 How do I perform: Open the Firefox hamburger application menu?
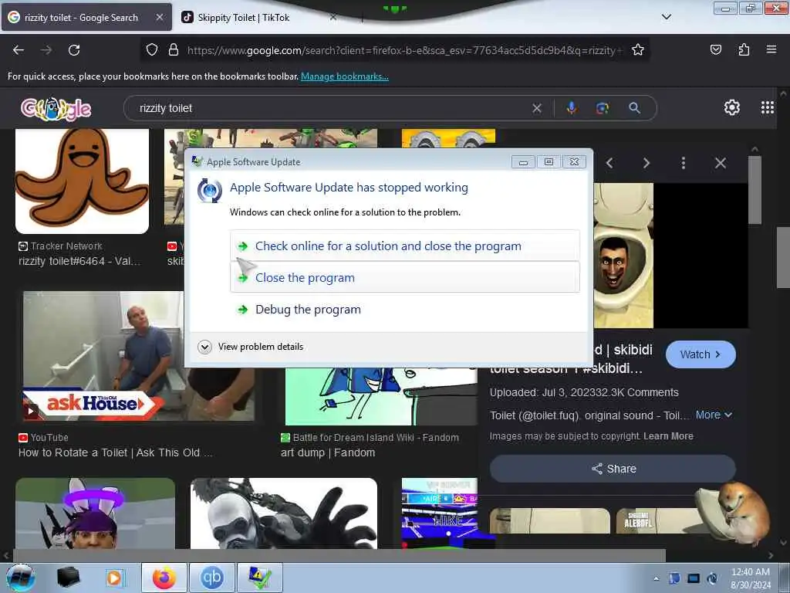pyautogui.click(x=771, y=50)
